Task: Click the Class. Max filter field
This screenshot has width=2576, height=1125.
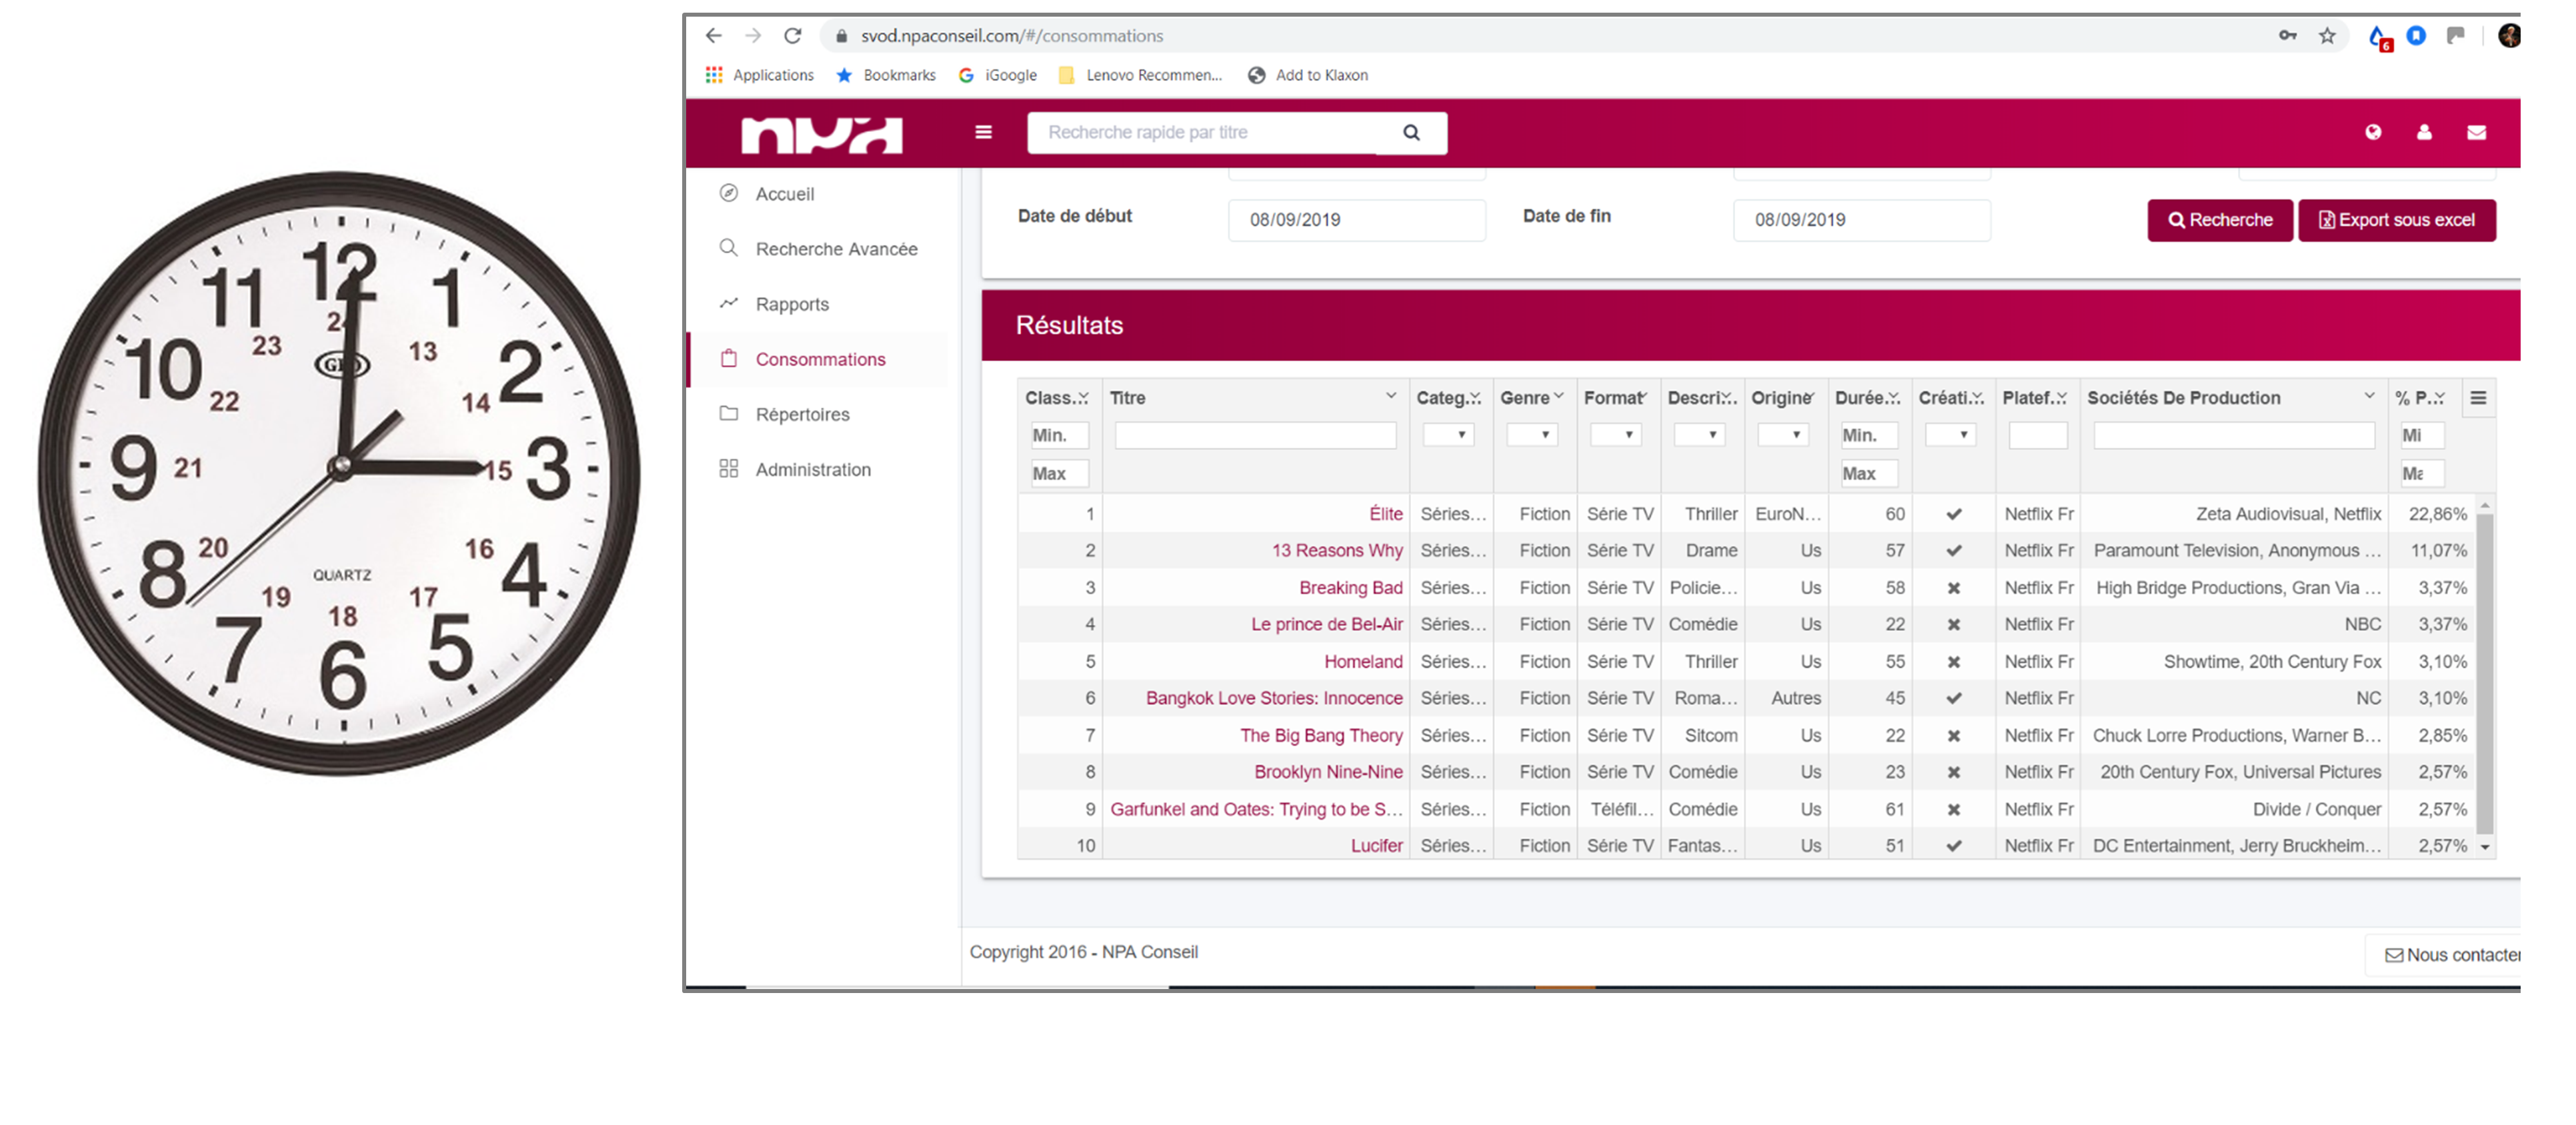Action: point(1059,474)
